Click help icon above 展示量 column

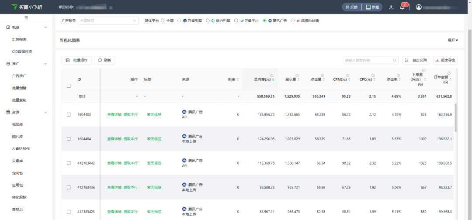tap(297, 75)
